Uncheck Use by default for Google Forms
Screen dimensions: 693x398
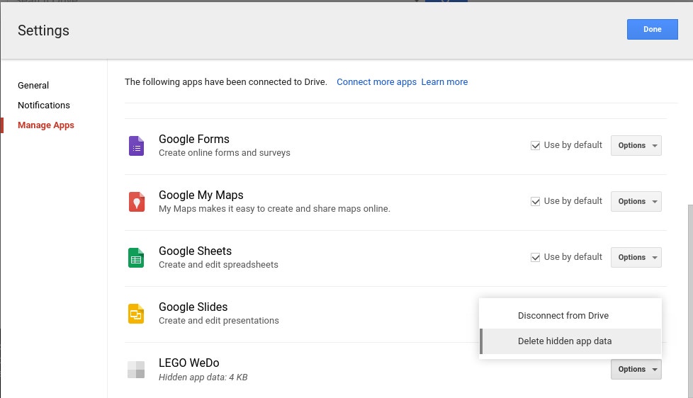[536, 145]
